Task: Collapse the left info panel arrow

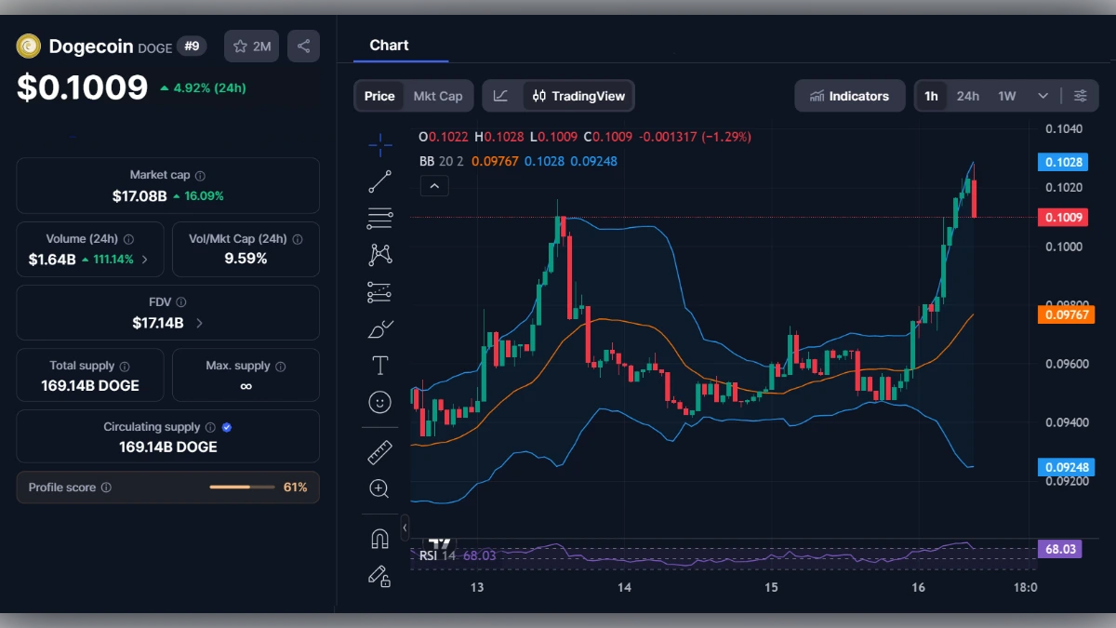Action: (x=405, y=527)
